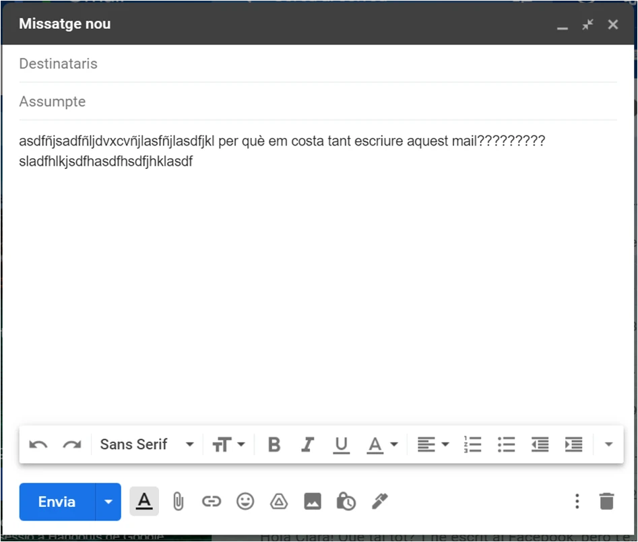Open the text size dropdown
Viewport: 638px width, 542px height.
coord(228,444)
